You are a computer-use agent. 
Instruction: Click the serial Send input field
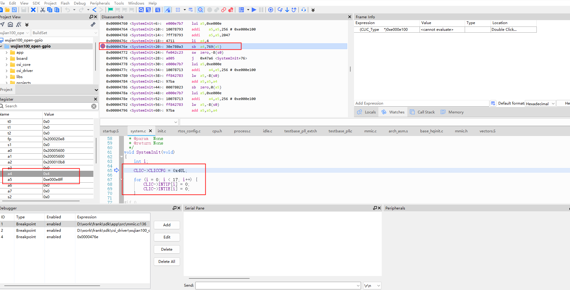tap(278, 286)
